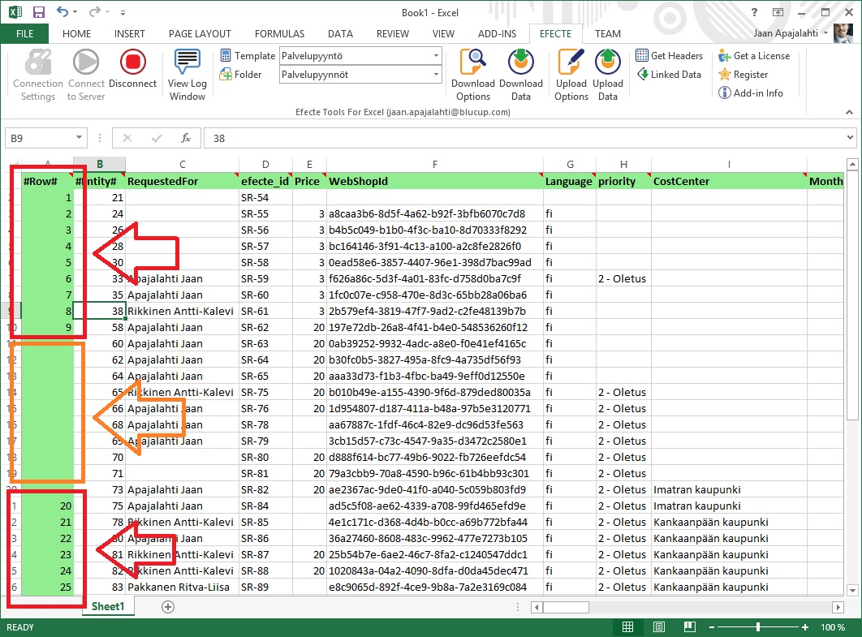Select cell Pakkanen Ritva-Liisa
The height and width of the screenshot is (637, 862).
[182, 587]
